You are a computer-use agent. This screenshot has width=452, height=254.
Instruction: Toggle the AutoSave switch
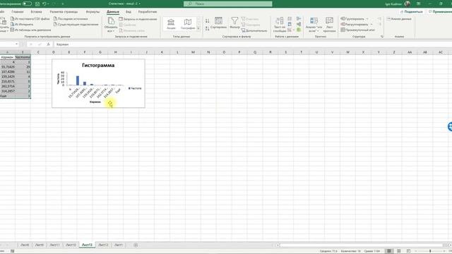tap(27, 4)
